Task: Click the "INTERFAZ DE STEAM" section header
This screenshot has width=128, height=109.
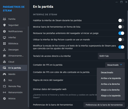Action: pos(45,14)
